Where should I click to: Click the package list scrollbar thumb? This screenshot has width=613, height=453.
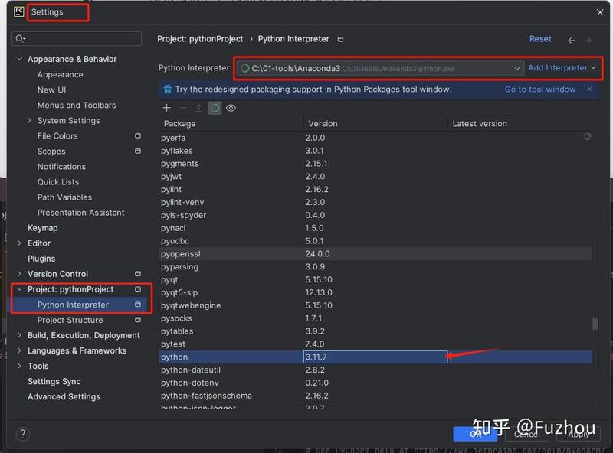coord(595,324)
